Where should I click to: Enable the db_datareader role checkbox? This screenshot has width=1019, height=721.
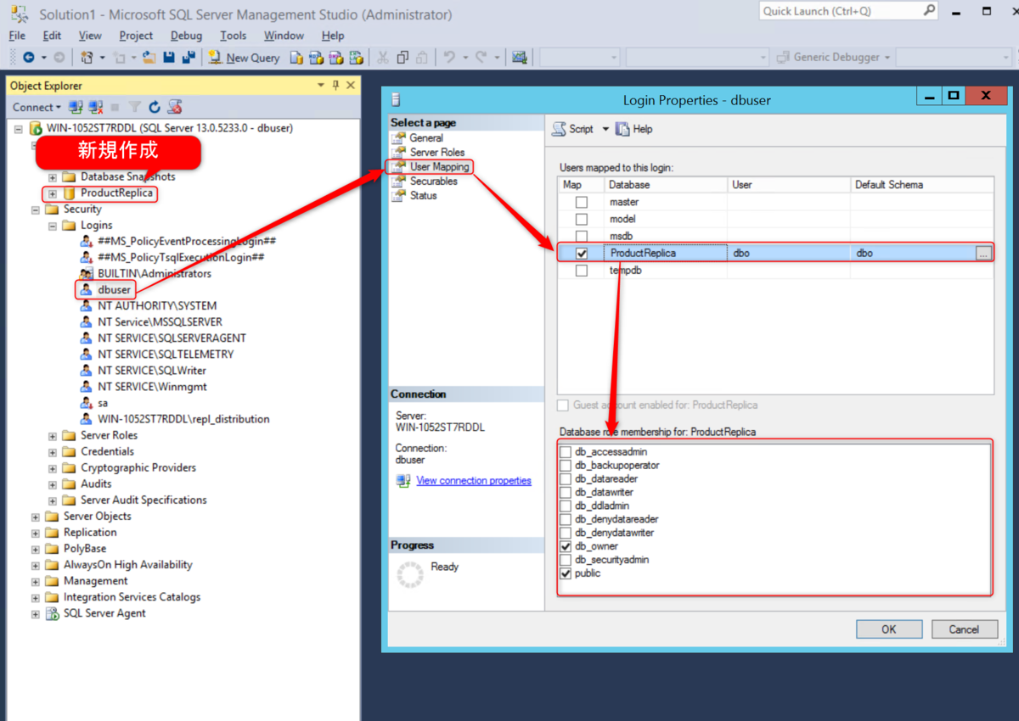tap(566, 479)
